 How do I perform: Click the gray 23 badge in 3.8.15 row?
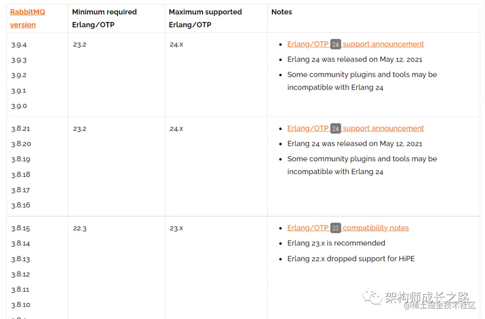tap(335, 228)
